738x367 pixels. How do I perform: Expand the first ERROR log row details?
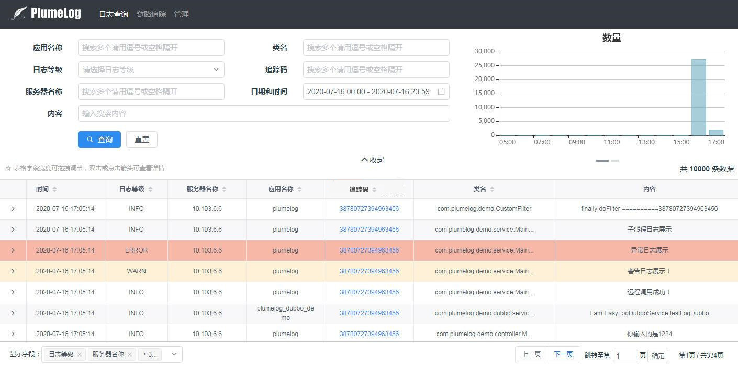pyautogui.click(x=13, y=250)
